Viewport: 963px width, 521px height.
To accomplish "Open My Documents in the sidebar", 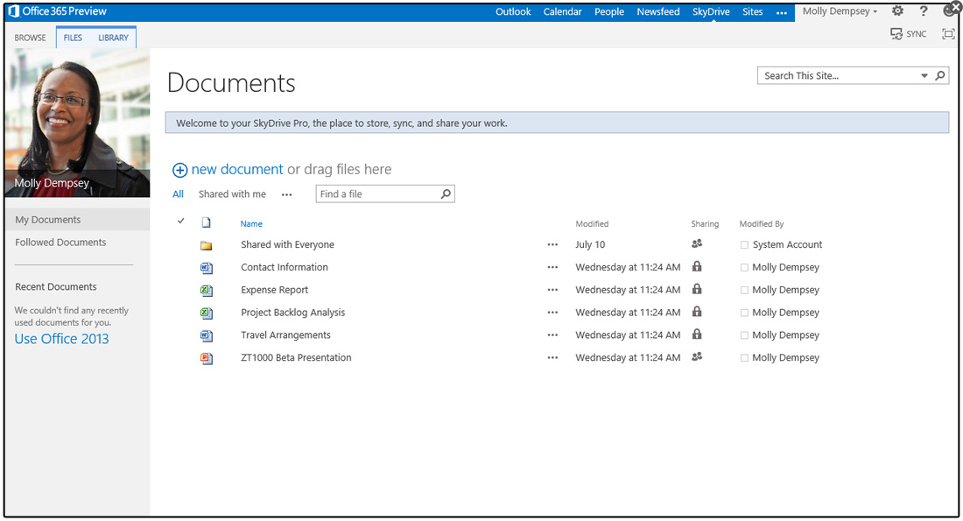I will coord(77,219).
